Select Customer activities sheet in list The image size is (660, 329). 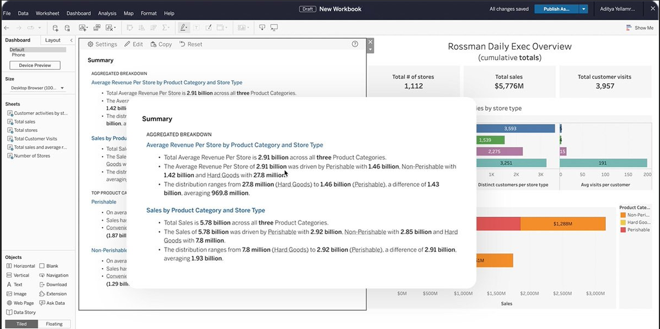[37, 113]
